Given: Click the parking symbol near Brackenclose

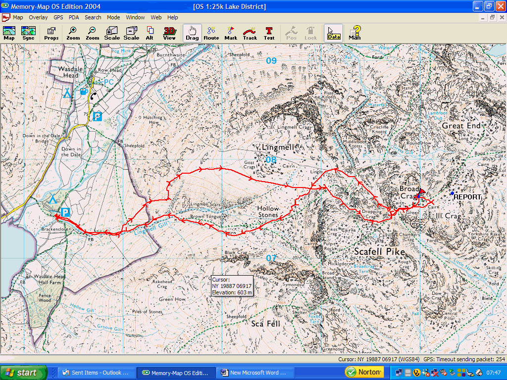Looking at the screenshot, I should [65, 212].
